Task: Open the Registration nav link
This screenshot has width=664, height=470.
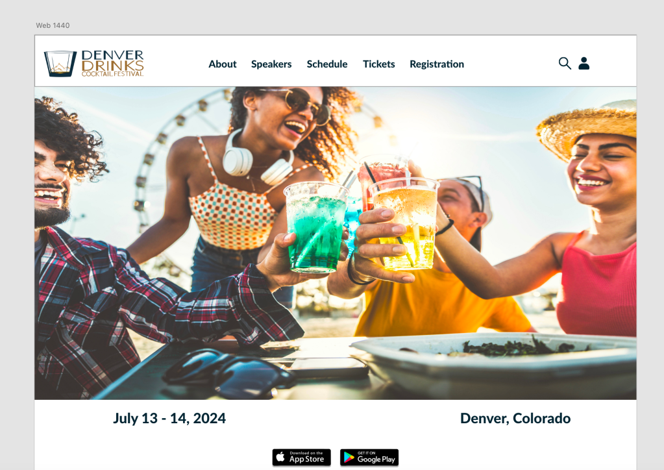Action: [437, 64]
